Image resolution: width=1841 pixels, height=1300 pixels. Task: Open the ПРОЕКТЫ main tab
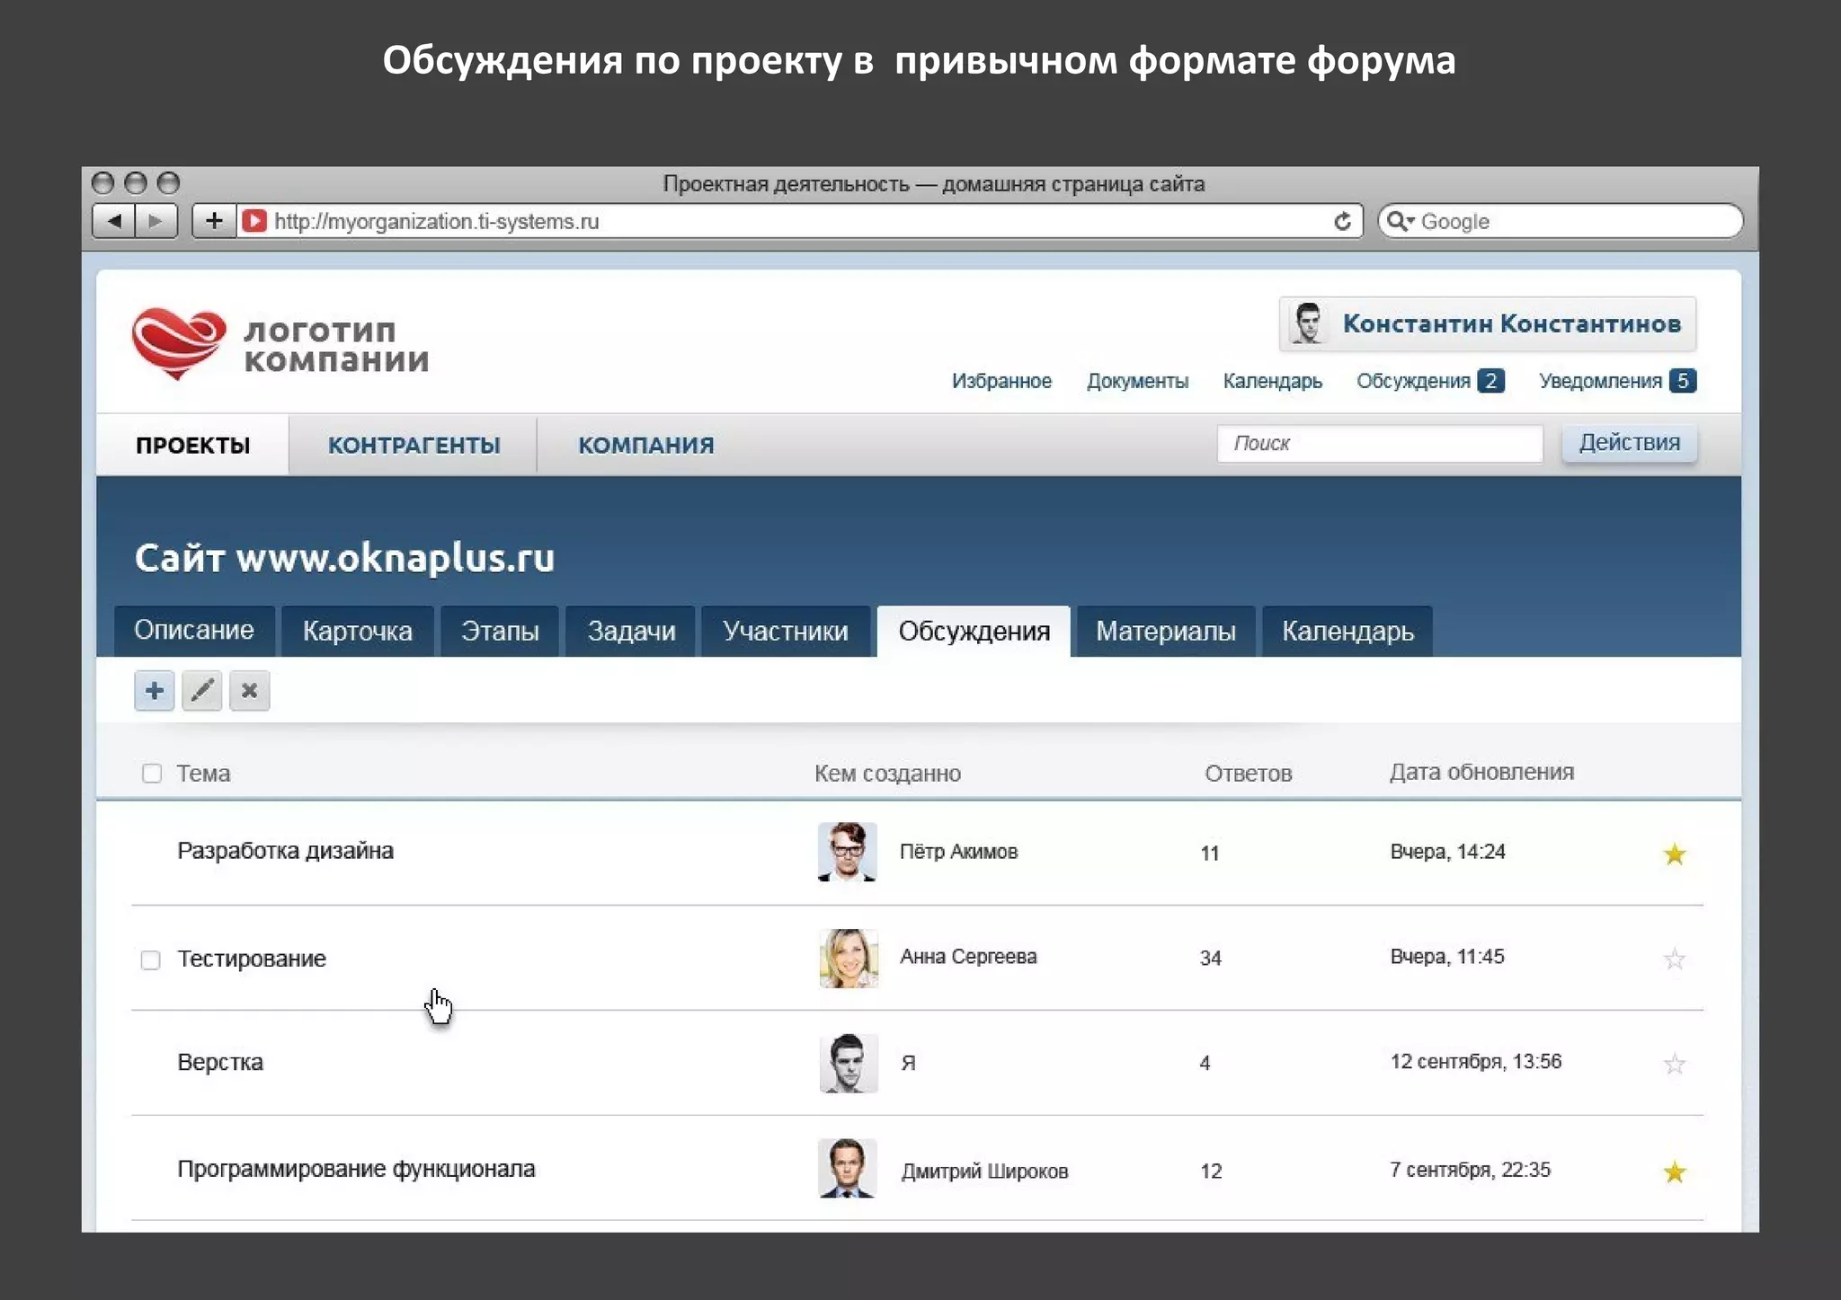tap(192, 445)
